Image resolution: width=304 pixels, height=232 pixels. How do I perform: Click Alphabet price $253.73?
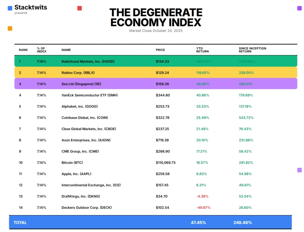(x=163, y=106)
